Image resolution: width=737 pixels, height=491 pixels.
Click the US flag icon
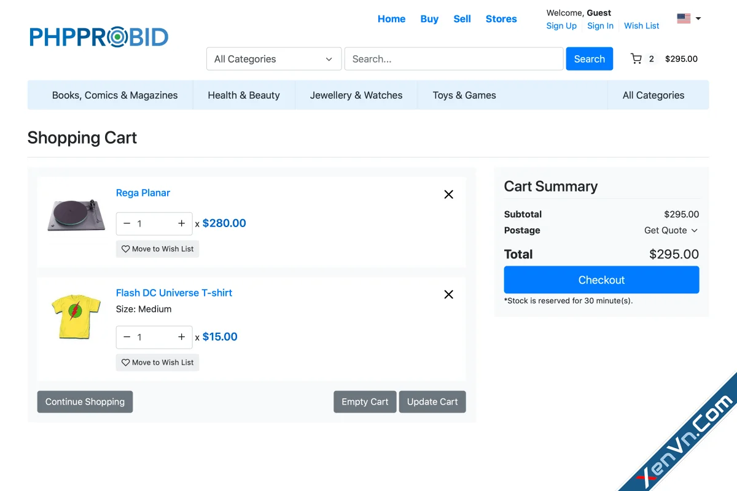click(684, 18)
